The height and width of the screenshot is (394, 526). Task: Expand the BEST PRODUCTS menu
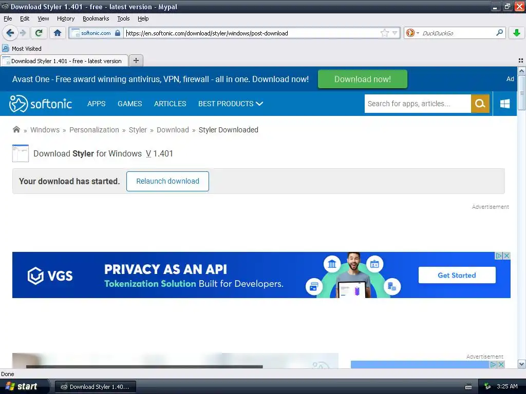pos(231,104)
